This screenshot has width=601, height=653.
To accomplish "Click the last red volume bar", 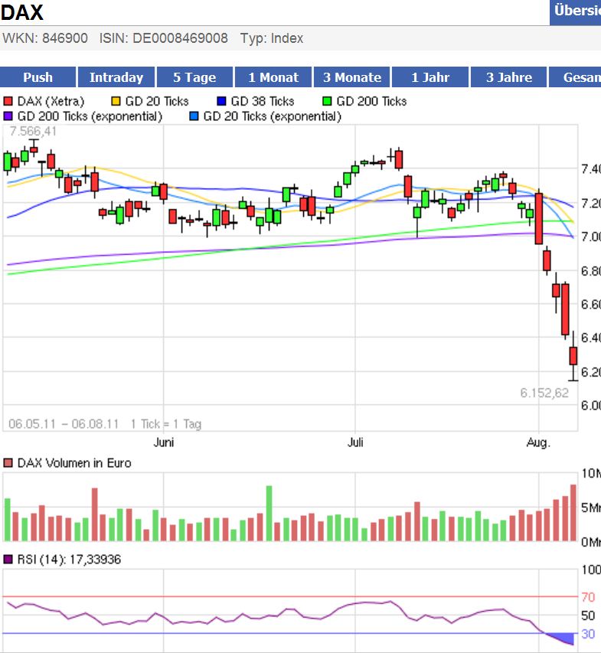I will coord(573,513).
